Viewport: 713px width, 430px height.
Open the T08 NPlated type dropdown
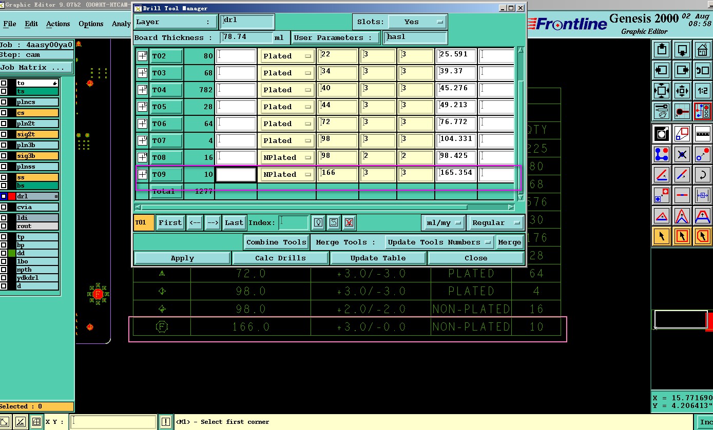[287, 157]
